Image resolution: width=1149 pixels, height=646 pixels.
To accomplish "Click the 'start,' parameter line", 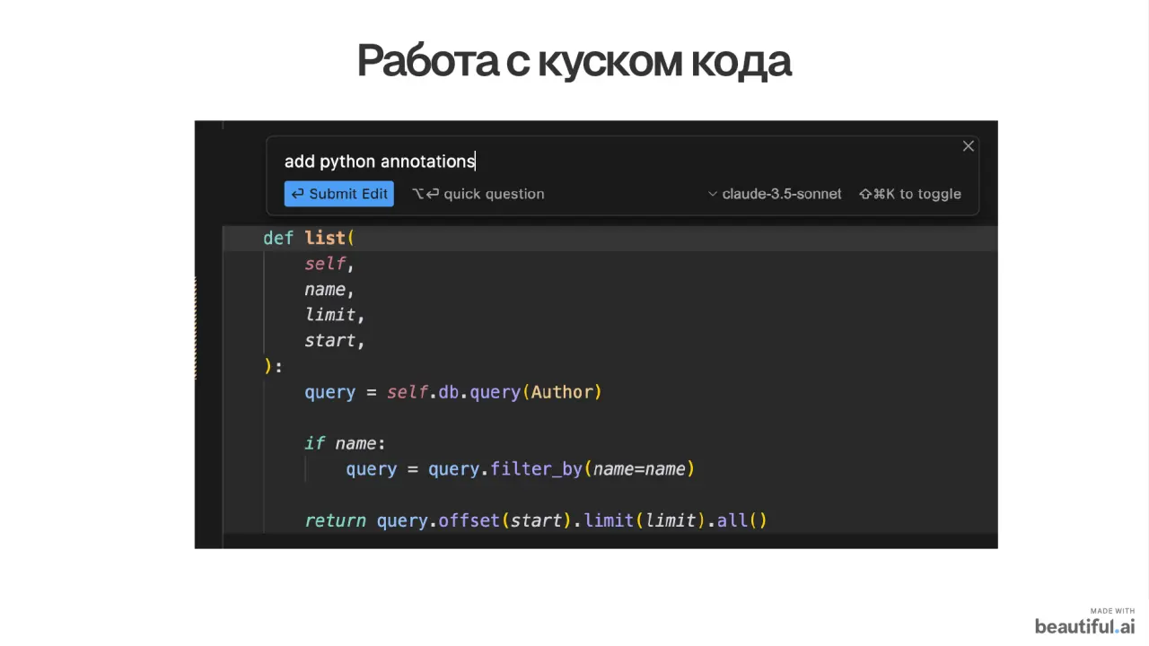I will click(335, 341).
